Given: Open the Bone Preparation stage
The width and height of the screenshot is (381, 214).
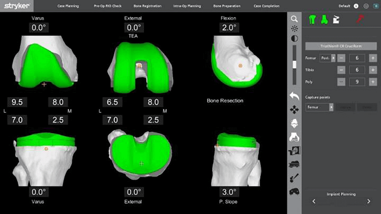Looking at the screenshot, I should coord(226,6).
